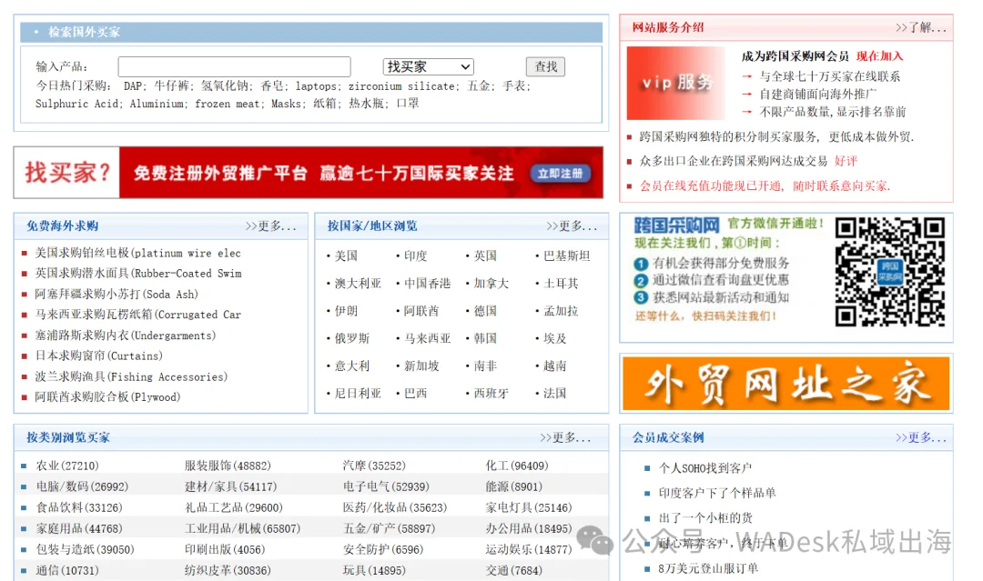Browse category 电子电气(52939)
This screenshot has height=581, width=983.
(x=386, y=486)
